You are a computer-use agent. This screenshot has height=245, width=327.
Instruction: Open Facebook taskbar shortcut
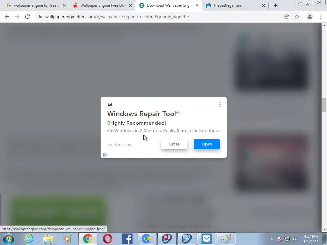pos(127,239)
